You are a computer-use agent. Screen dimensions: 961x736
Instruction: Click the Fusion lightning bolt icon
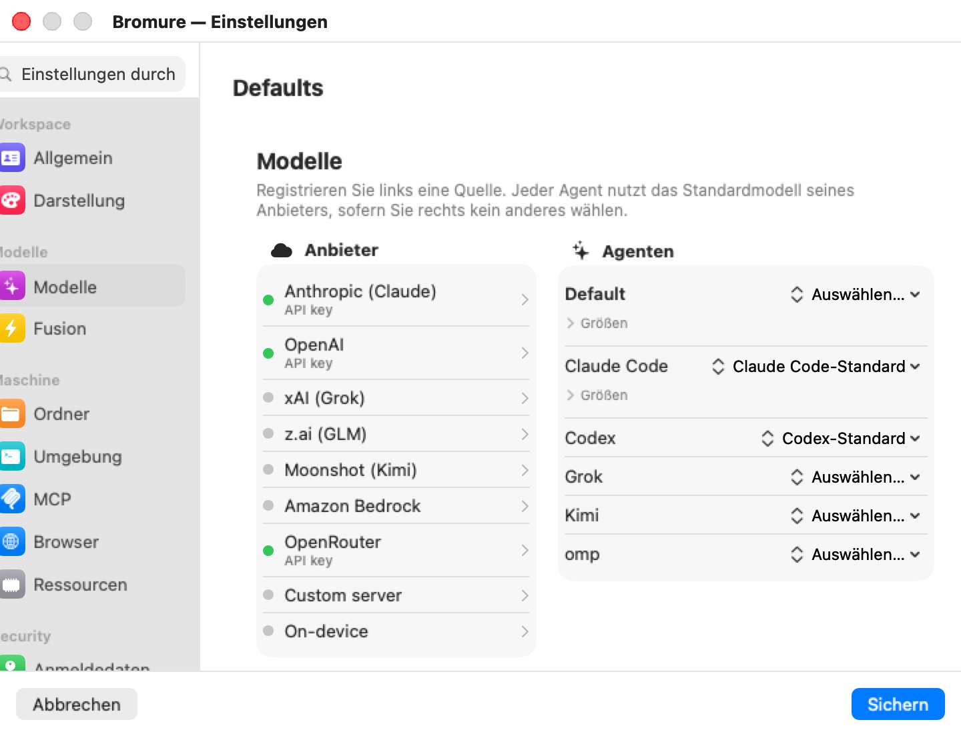(11, 329)
